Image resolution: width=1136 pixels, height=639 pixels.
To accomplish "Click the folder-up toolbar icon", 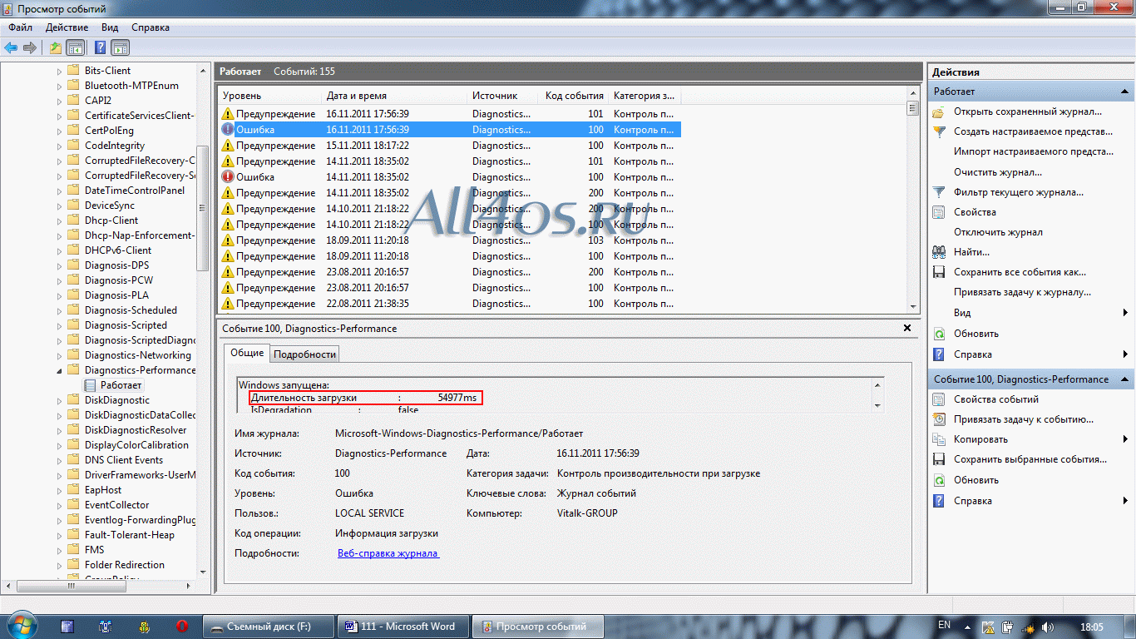I will tap(56, 47).
